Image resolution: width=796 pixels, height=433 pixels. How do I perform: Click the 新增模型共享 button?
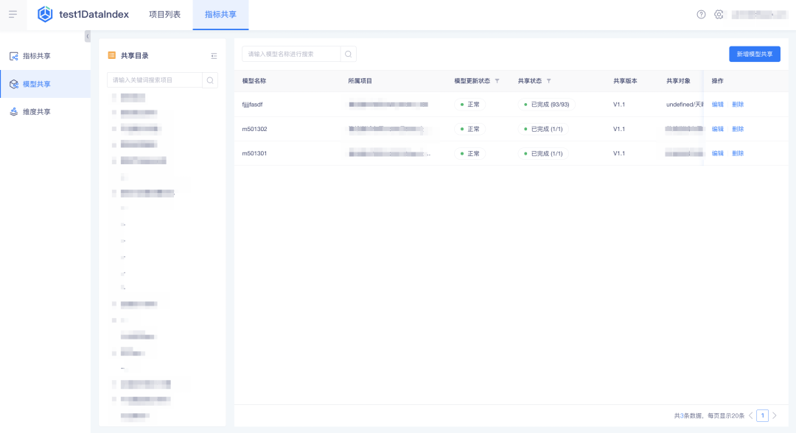pyautogui.click(x=754, y=54)
